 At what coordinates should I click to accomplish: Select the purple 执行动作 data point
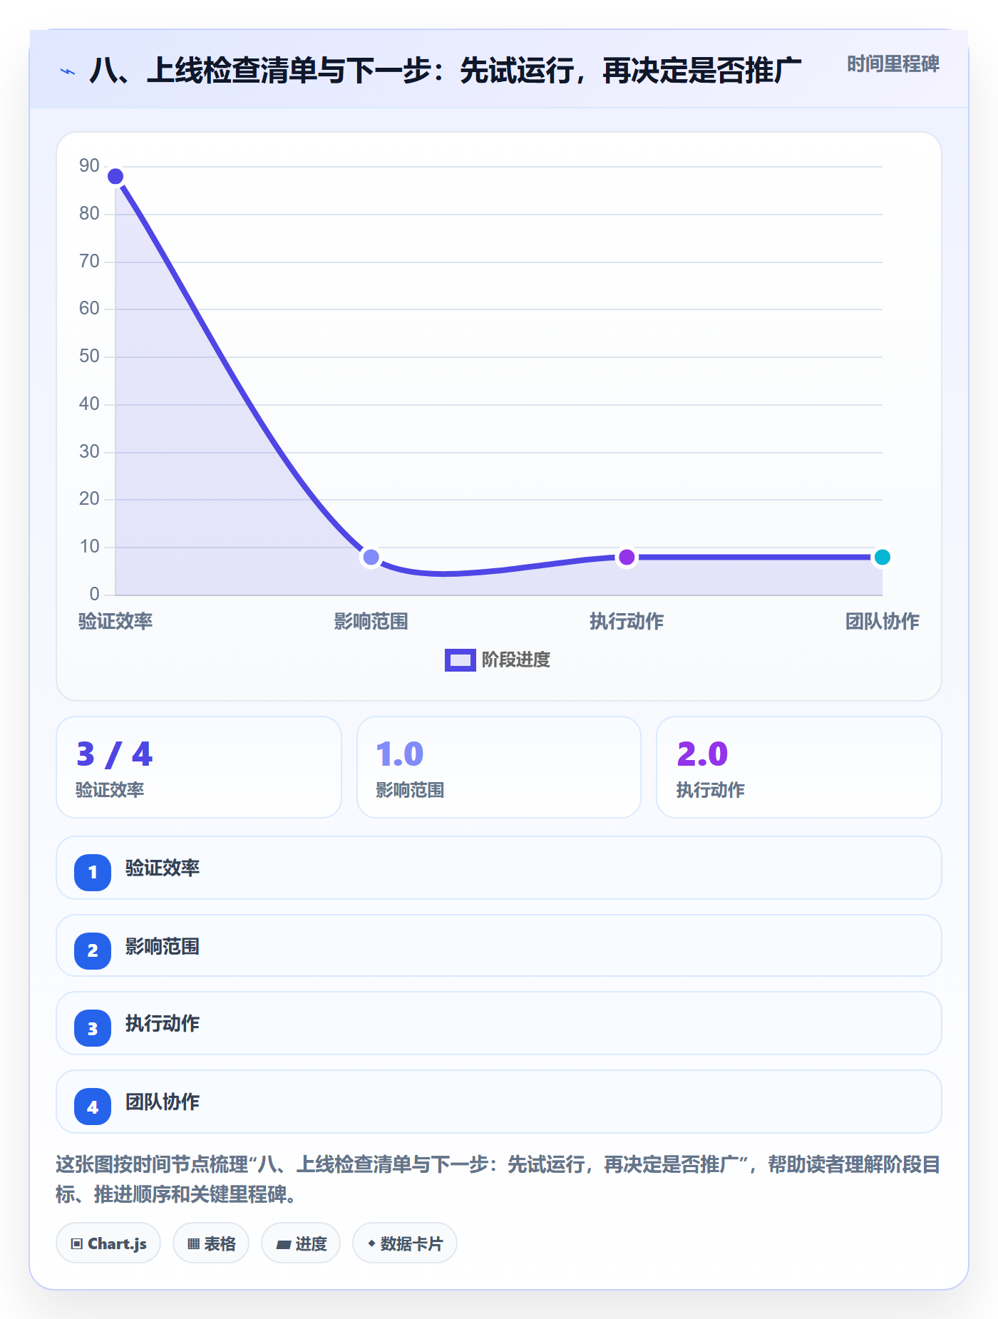(x=627, y=557)
